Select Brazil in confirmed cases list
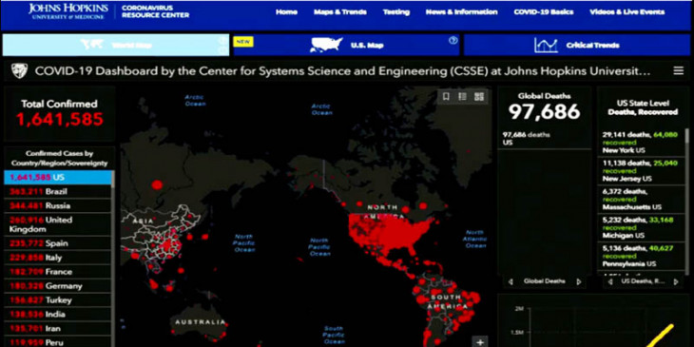This screenshot has height=347, width=694. 58,192
